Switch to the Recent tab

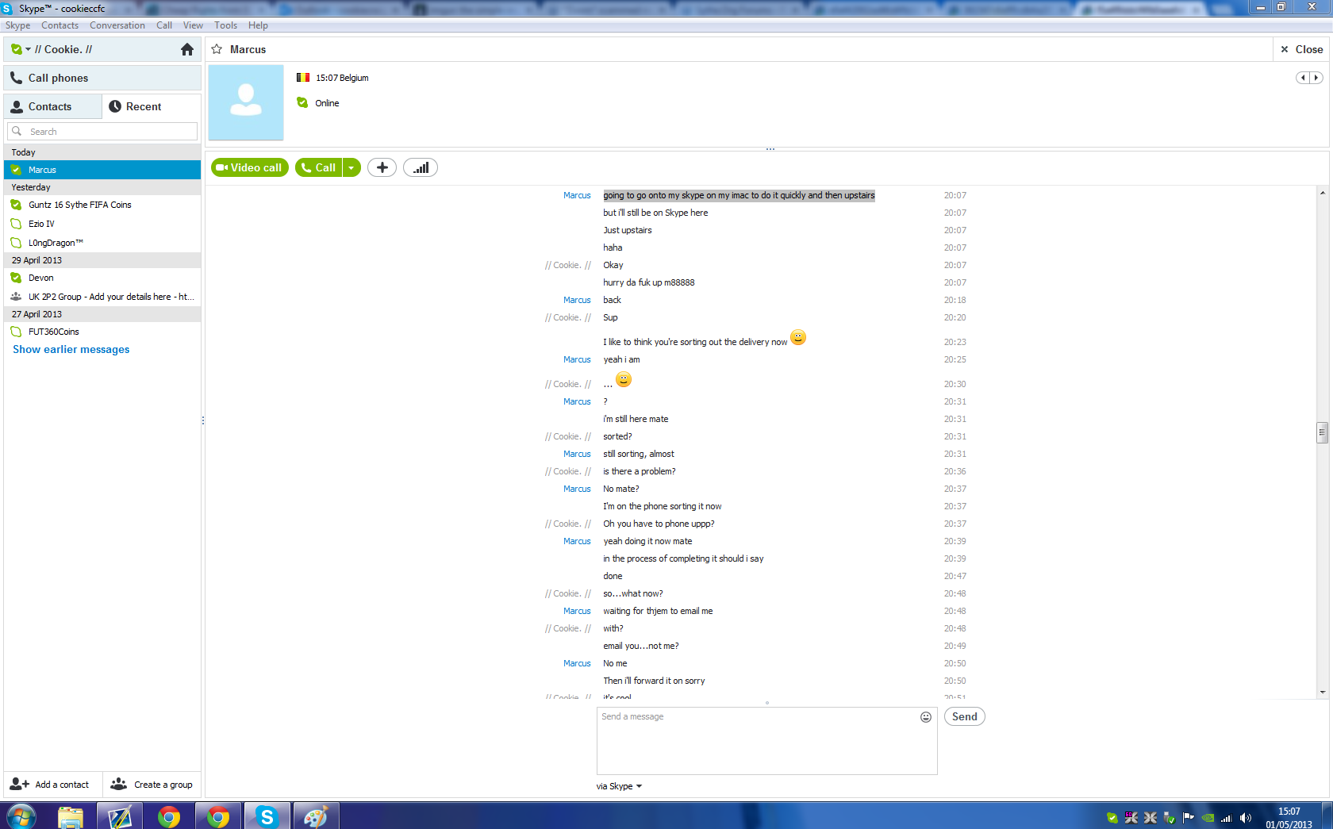coord(152,106)
